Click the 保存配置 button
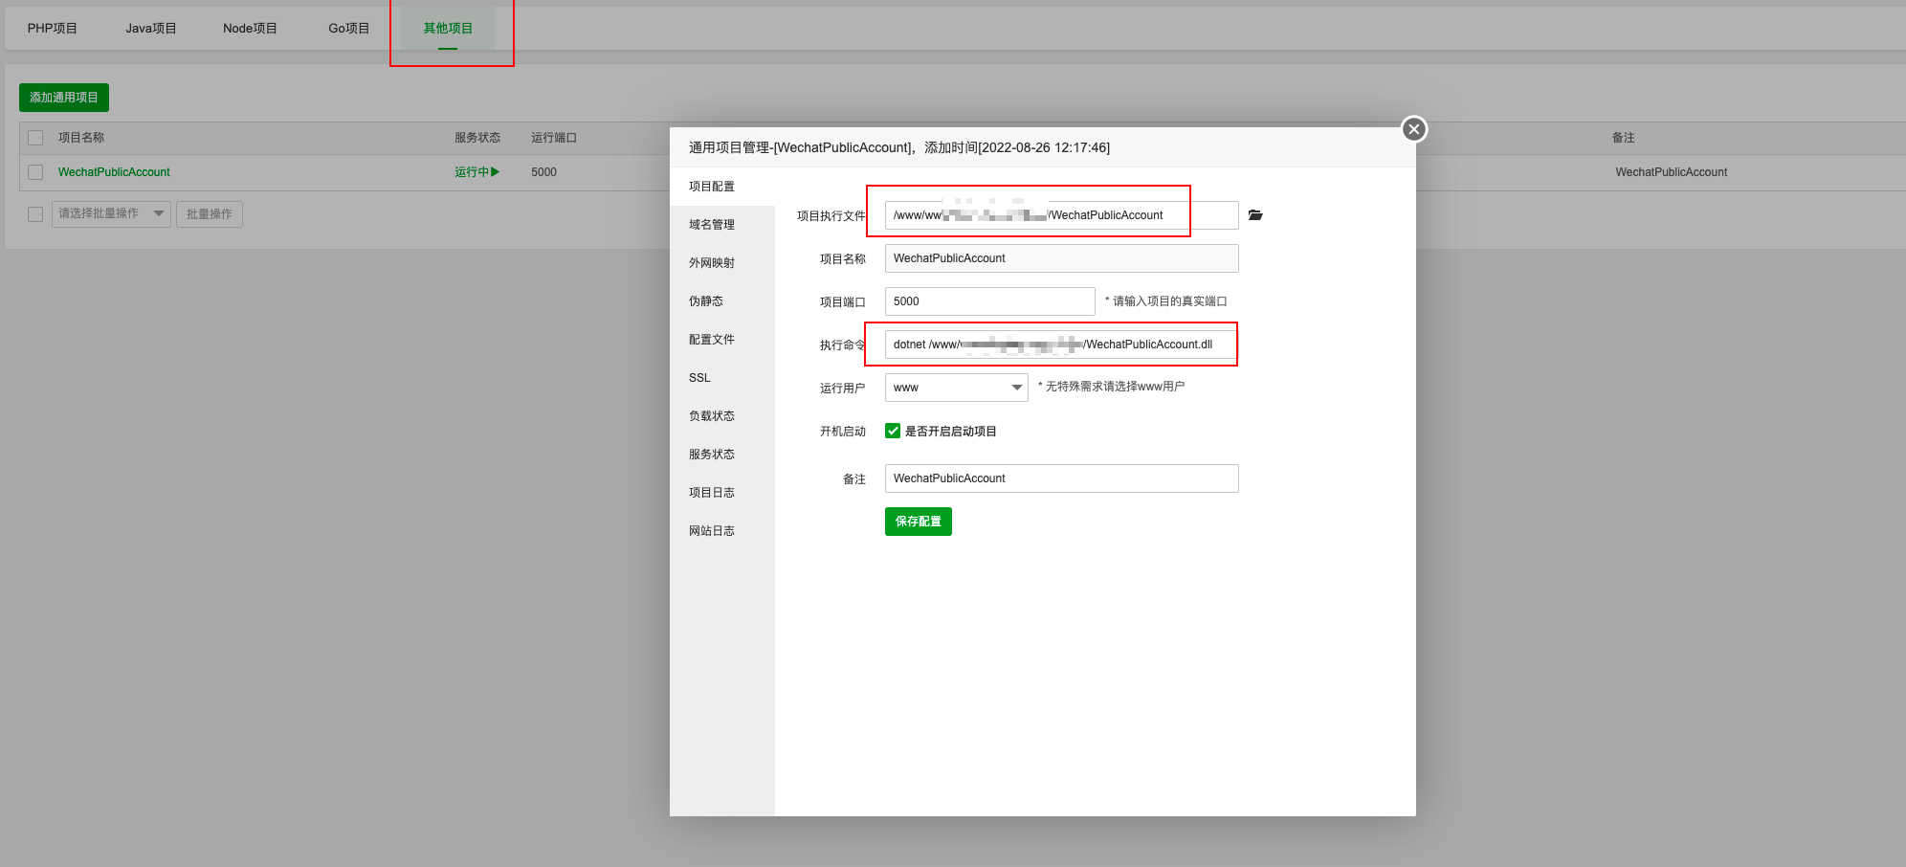Viewport: 1906px width, 867px height. pyautogui.click(x=919, y=522)
